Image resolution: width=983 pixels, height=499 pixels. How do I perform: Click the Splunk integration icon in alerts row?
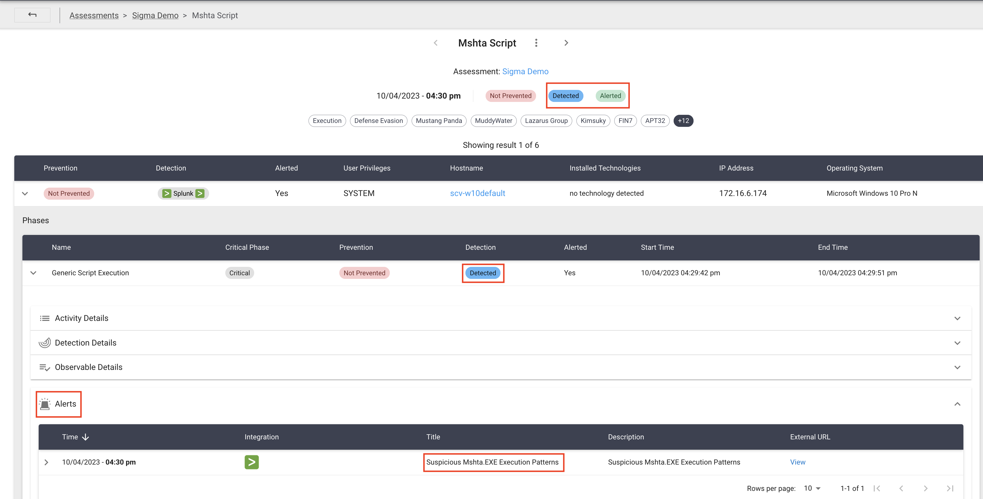[x=251, y=462]
